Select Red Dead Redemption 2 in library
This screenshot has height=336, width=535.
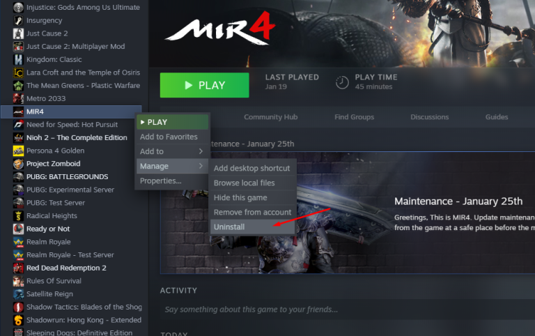point(66,268)
